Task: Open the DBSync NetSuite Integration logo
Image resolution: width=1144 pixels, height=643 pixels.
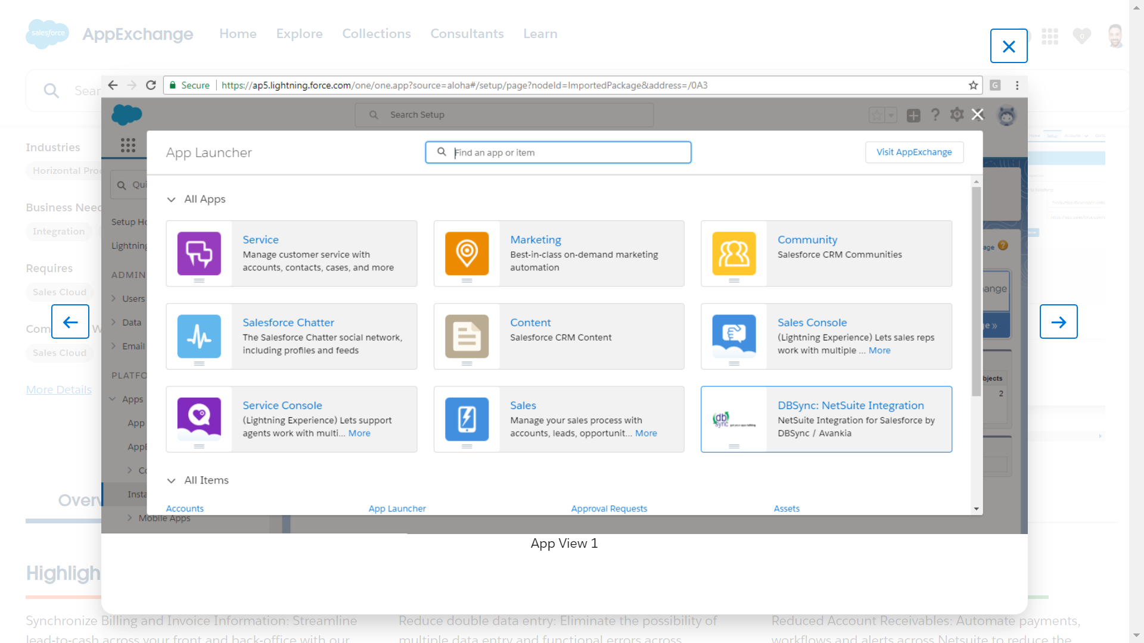Action: click(x=734, y=420)
